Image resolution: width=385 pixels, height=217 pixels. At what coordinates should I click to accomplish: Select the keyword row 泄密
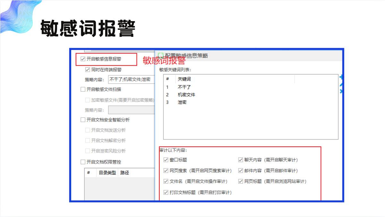(182, 103)
